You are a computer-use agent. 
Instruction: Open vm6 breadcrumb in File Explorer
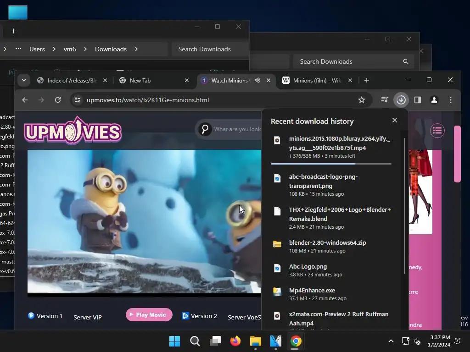70,49
